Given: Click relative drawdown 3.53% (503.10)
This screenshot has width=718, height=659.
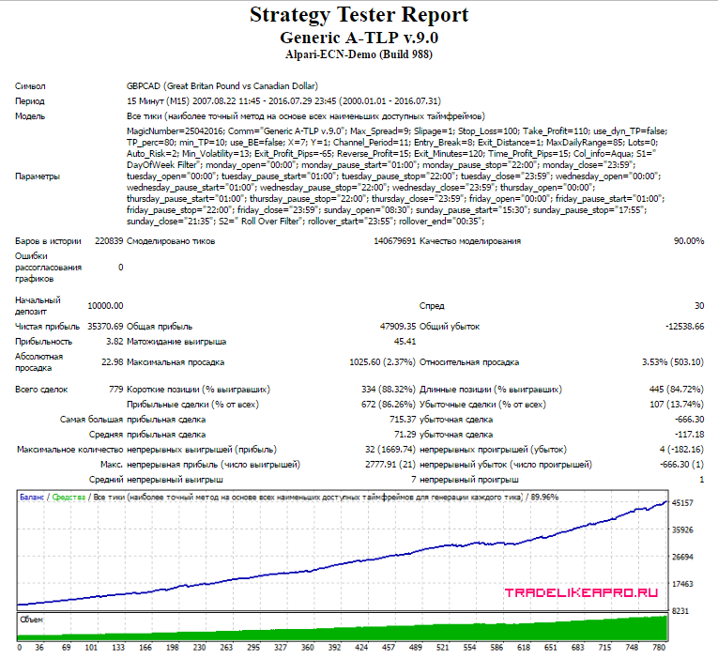Looking at the screenshot, I should (x=673, y=362).
